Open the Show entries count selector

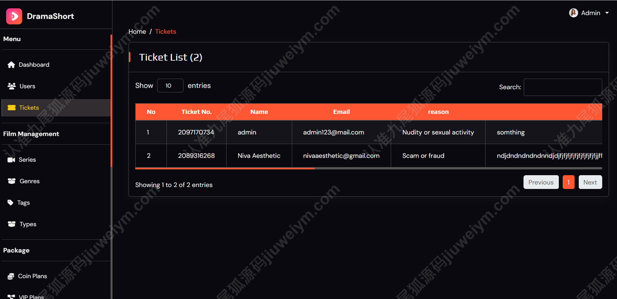(170, 86)
